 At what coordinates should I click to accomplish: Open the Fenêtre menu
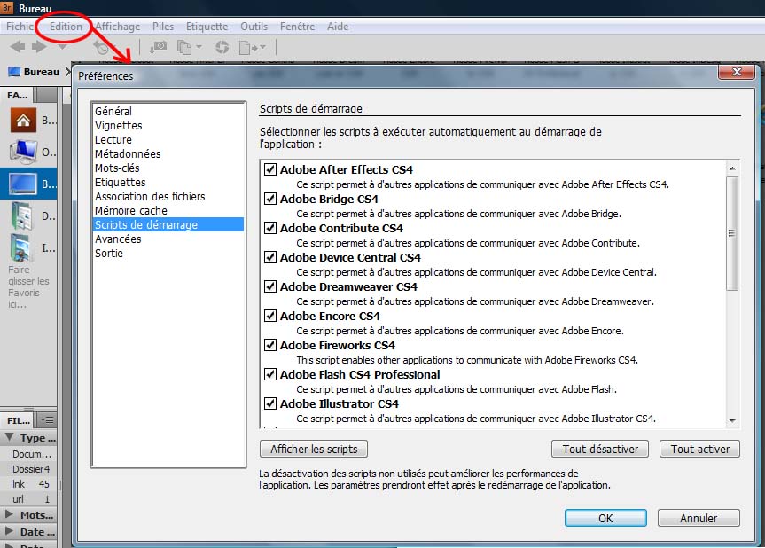[x=297, y=27]
